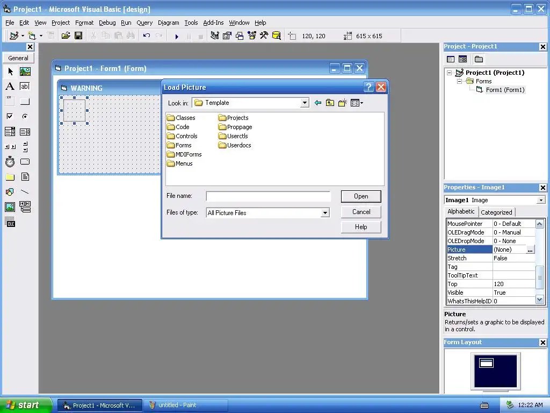Open the File menu
This screenshot has width=550, height=413.
(x=10, y=23)
